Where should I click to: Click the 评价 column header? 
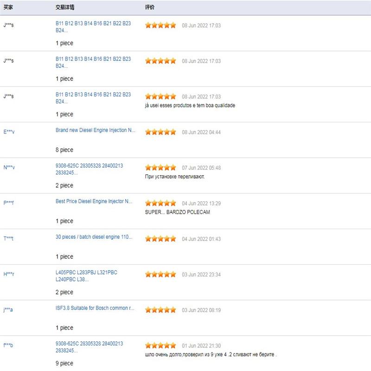pyautogui.click(x=149, y=7)
